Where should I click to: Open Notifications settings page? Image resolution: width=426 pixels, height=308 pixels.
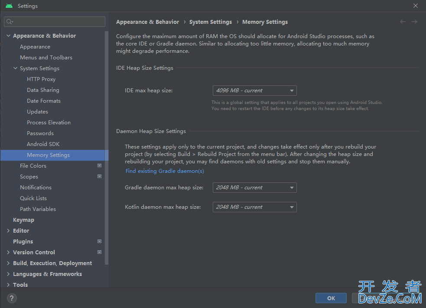coord(36,188)
